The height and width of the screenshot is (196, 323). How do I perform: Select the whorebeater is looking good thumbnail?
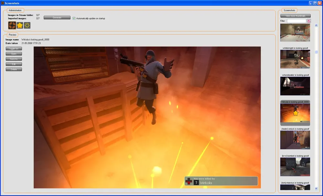(x=295, y=86)
